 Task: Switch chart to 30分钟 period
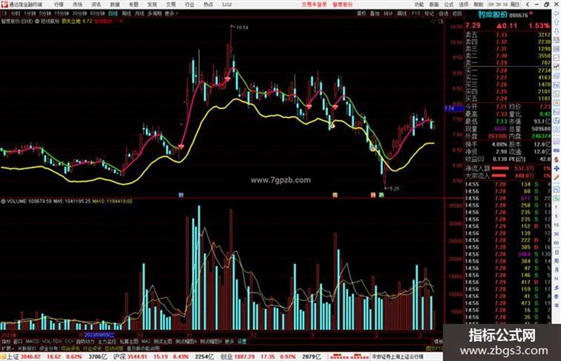click(80, 13)
